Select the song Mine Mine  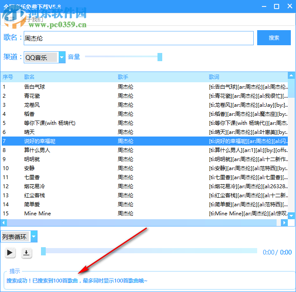point(145,214)
